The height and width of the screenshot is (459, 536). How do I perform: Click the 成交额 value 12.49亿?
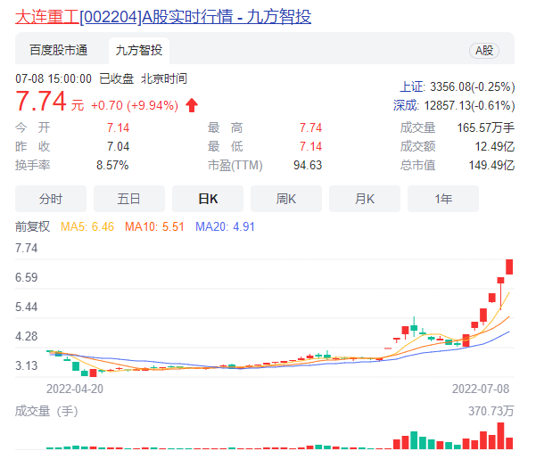pyautogui.click(x=495, y=146)
